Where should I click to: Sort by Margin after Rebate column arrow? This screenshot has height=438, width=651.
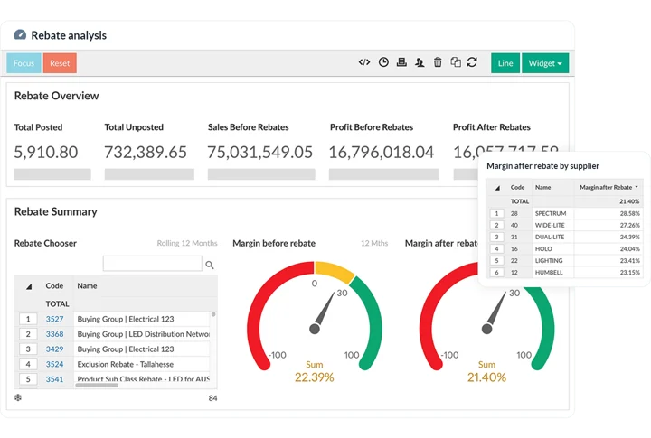point(637,187)
